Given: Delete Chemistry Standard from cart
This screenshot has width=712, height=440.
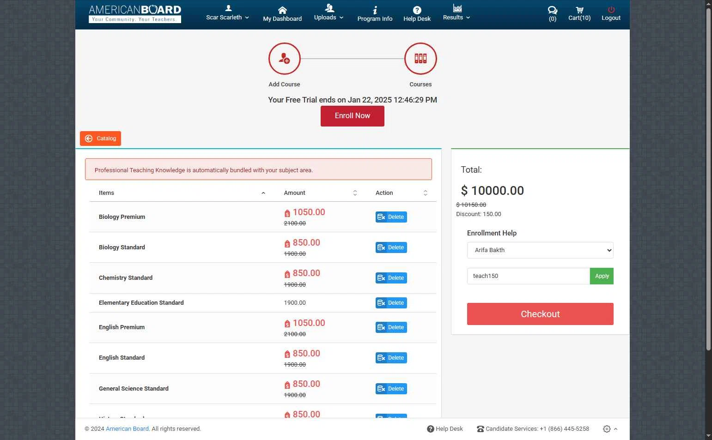Looking at the screenshot, I should click(391, 278).
